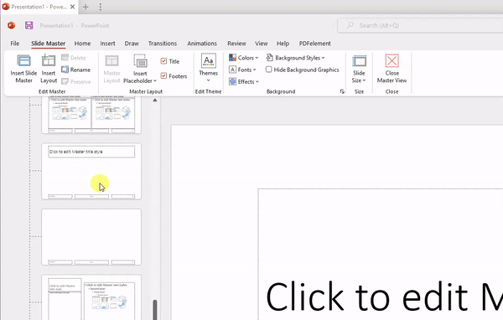Expand the Insert Placeholder dropdown arrow
Screen dimensions: 503x320
click(x=155, y=80)
